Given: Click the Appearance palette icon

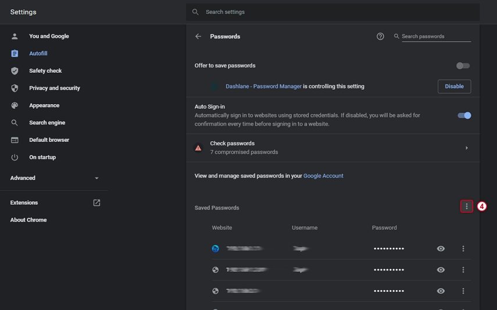Looking at the screenshot, I should tap(15, 105).
